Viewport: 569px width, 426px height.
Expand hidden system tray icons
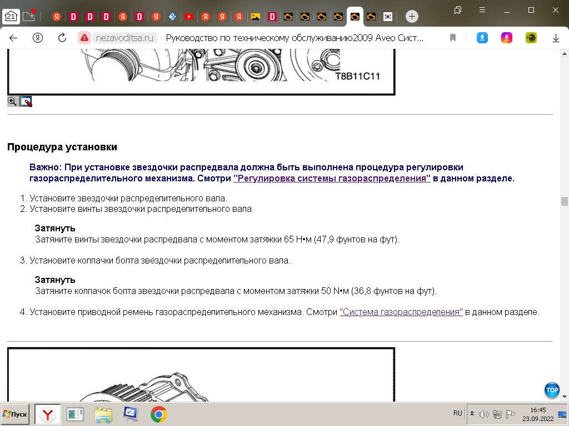pyautogui.click(x=472, y=414)
